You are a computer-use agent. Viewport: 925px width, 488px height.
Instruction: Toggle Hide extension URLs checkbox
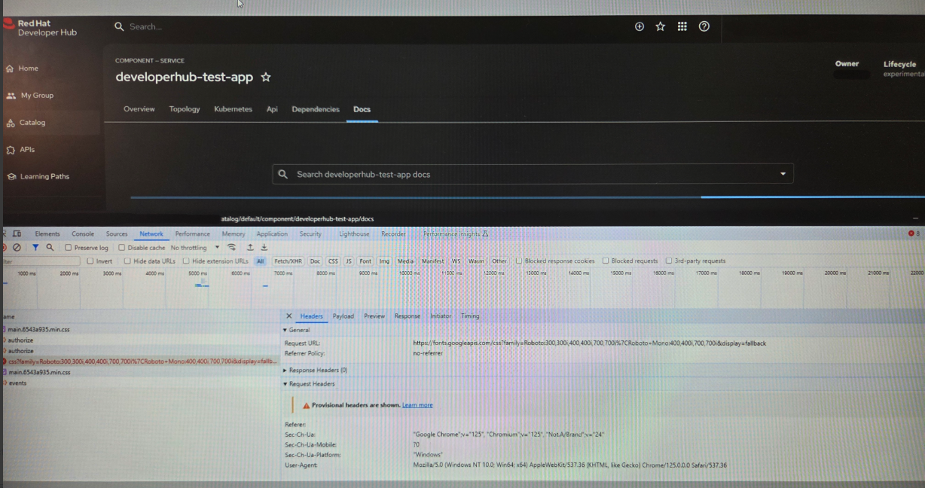coord(186,261)
